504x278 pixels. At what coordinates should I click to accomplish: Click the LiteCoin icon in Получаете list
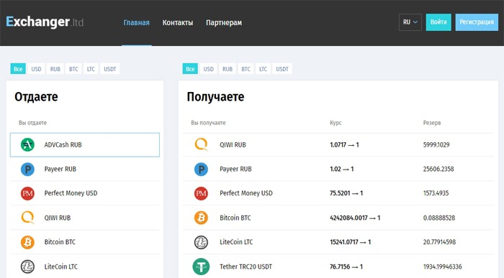coord(201,242)
